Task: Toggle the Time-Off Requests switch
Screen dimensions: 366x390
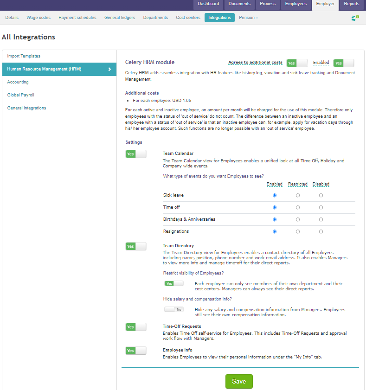Action: click(x=136, y=327)
